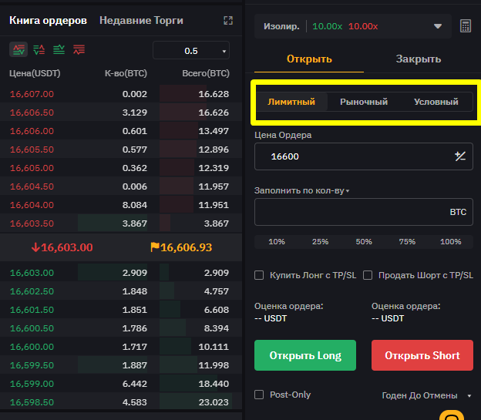
Task: Open the 0.5 price grouping dropdown
Action: click(191, 51)
